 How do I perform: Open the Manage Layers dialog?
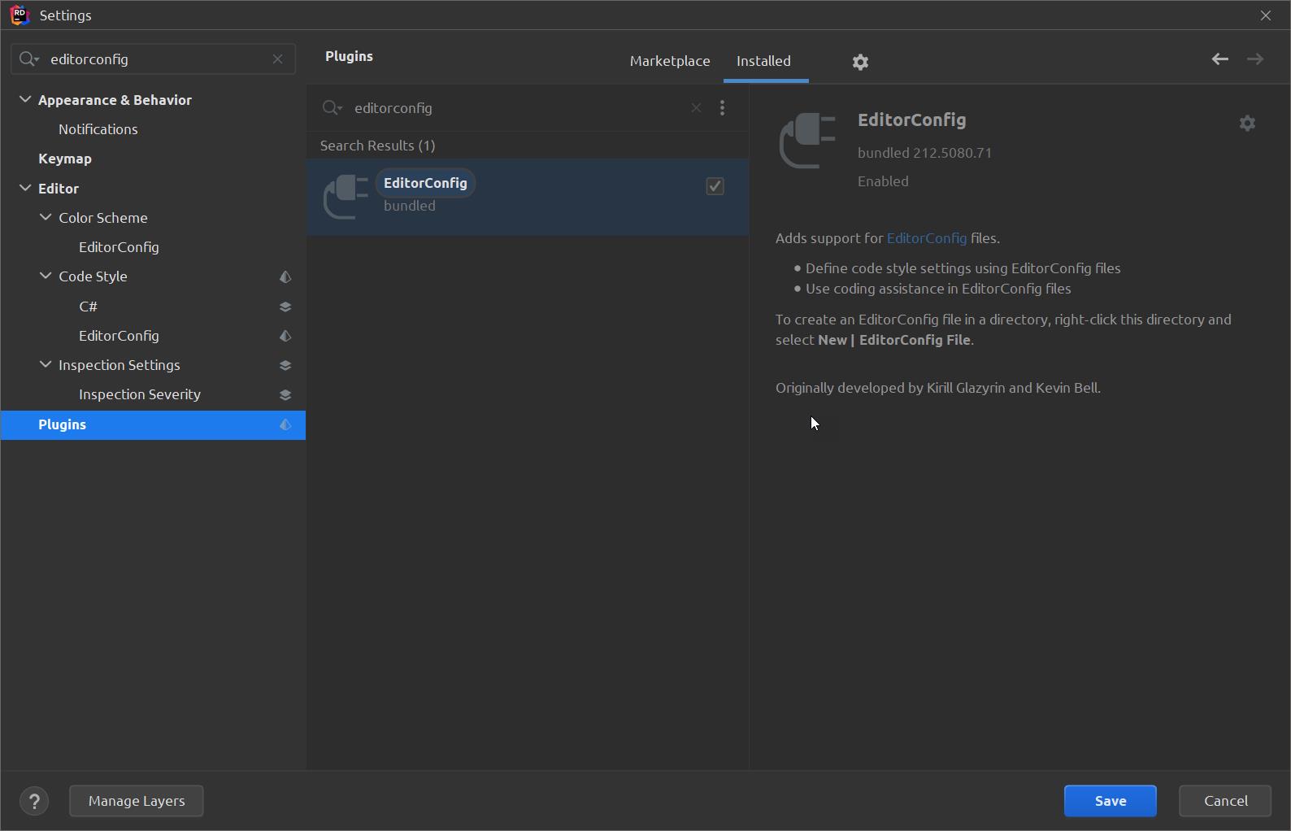click(137, 801)
